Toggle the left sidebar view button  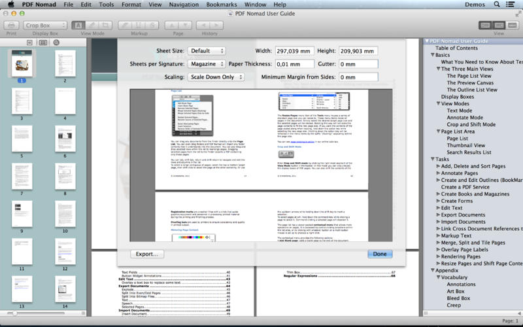point(485,26)
